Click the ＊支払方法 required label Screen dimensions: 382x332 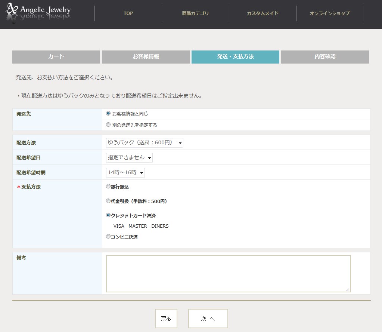[29, 187]
